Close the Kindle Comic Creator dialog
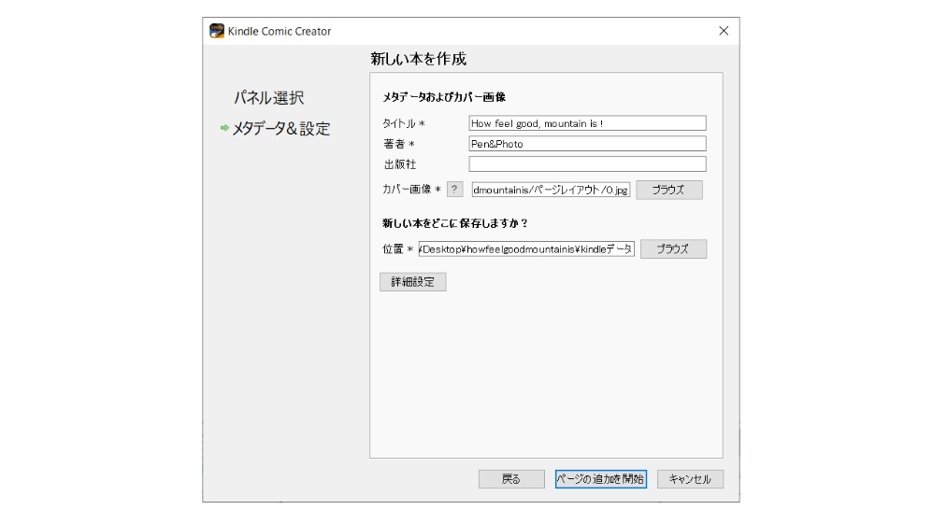Screen dimensions: 947x510 click(724, 31)
